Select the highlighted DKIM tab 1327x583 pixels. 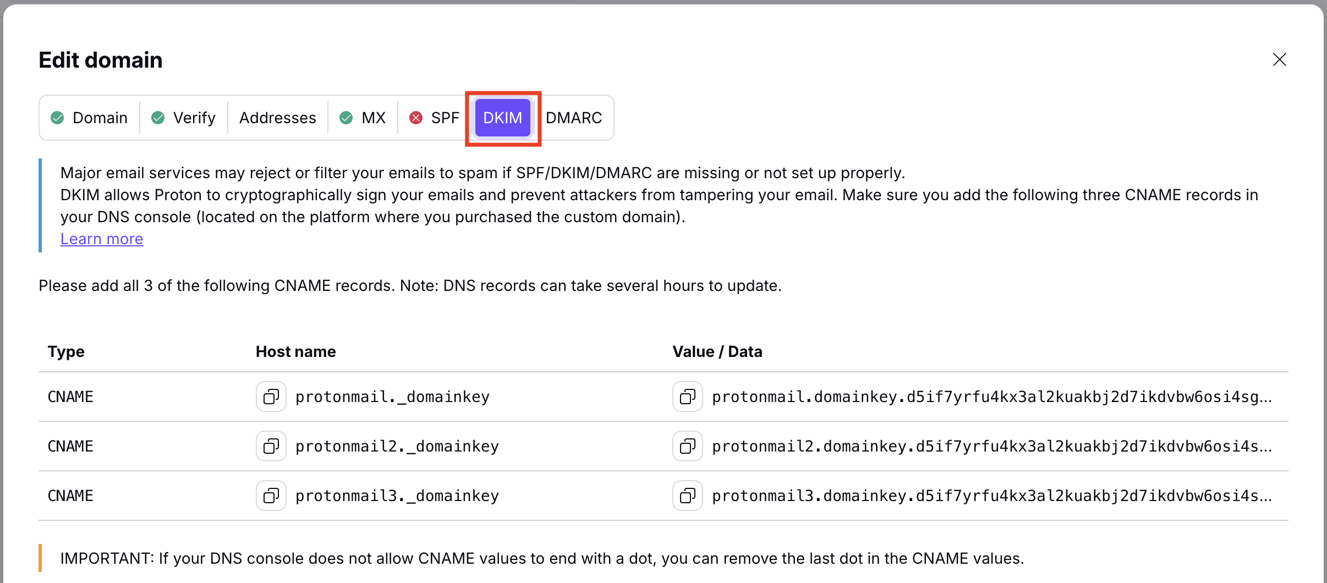(x=502, y=117)
